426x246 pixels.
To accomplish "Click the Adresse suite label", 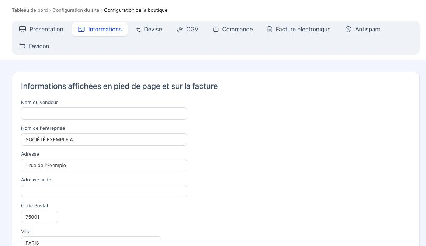I will pos(36,180).
